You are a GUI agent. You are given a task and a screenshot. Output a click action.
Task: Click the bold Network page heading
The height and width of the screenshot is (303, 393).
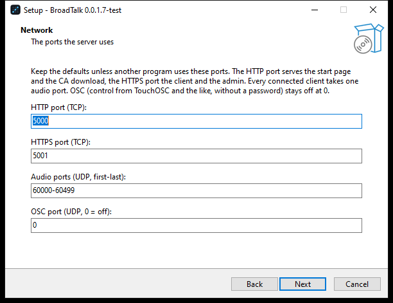37,30
